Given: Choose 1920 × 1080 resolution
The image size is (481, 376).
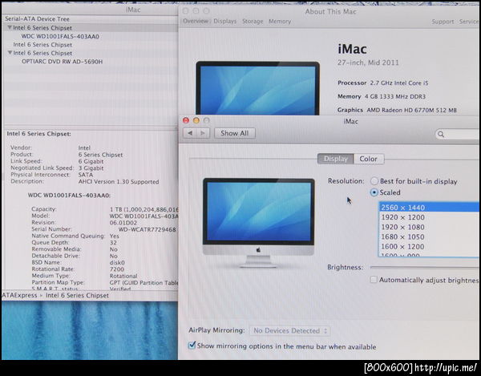Looking at the screenshot, I should click(x=429, y=227).
